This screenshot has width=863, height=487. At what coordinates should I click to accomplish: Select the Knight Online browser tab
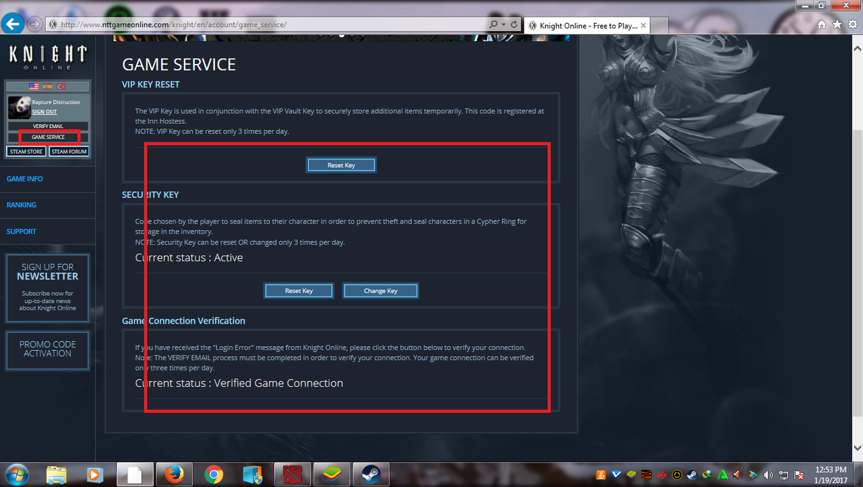pyautogui.click(x=588, y=26)
